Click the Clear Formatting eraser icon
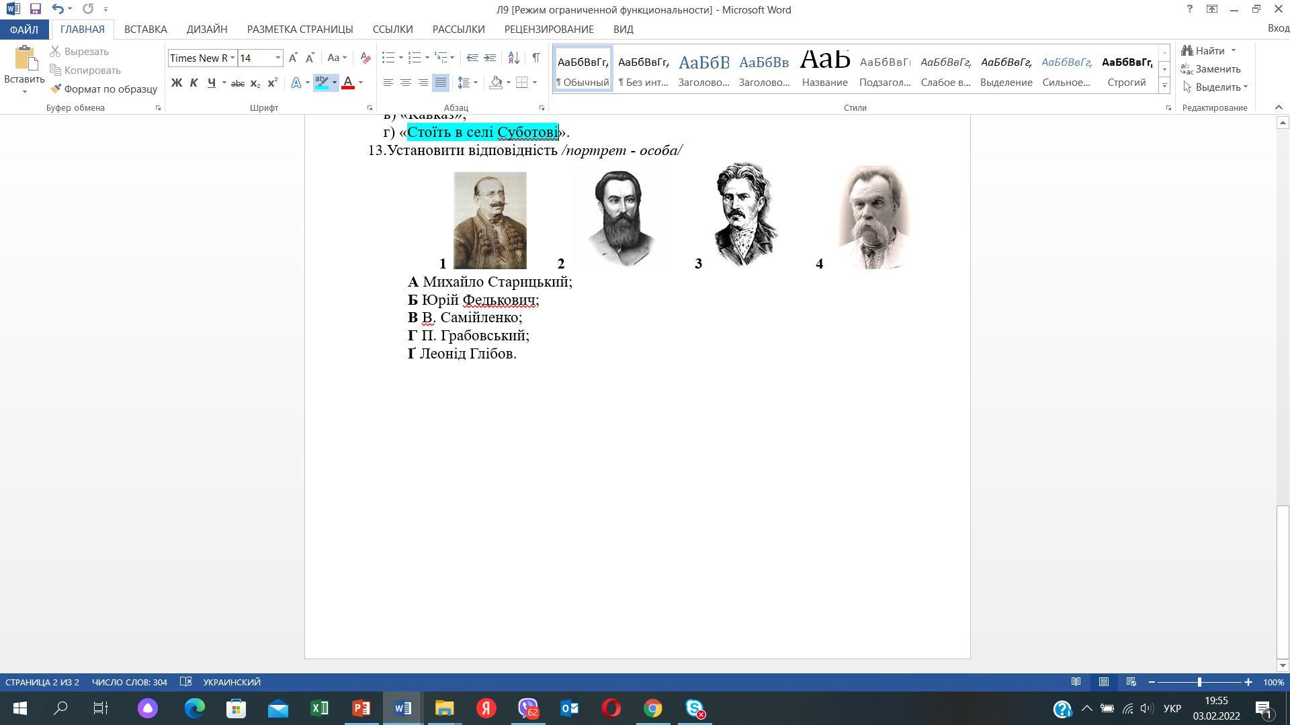 (365, 58)
